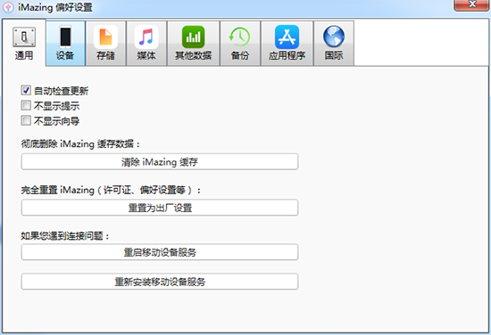The height and width of the screenshot is (335, 491).
Task: Click 重新安装移动设备服务 reinstall button
Action: pyautogui.click(x=160, y=282)
